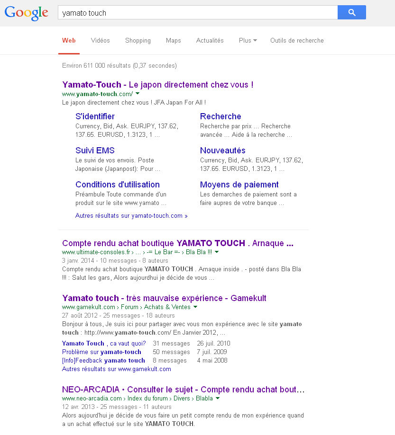
Task: Open the Moyens de paiement sitelink
Action: click(239, 185)
